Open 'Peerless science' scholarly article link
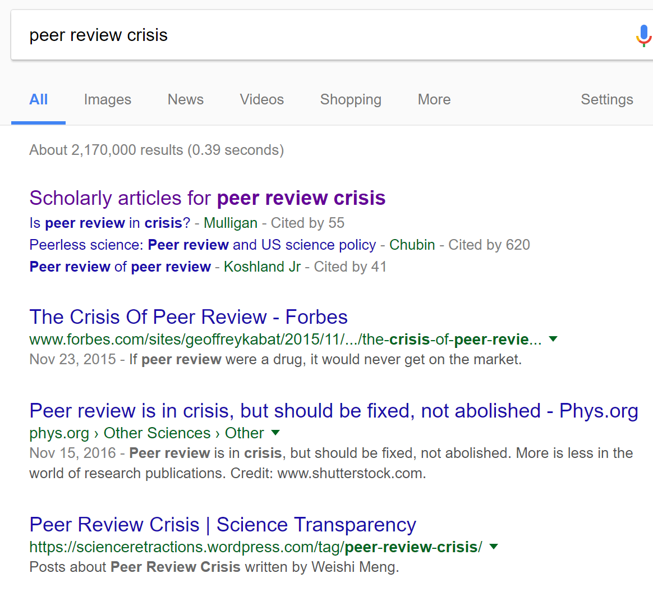Viewport: 653px width, 596px height. [202, 245]
